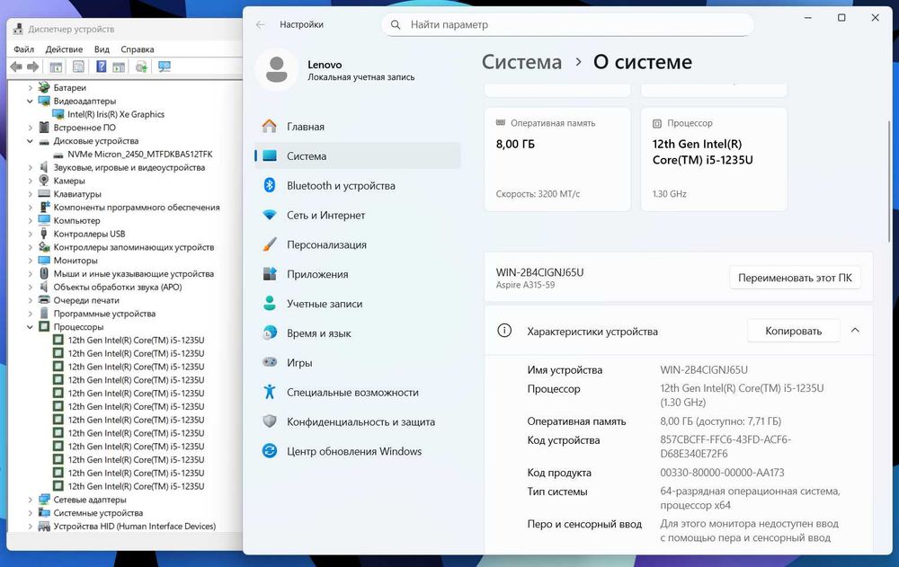
Task: Open the Lenovo user avatar profile
Action: click(277, 69)
